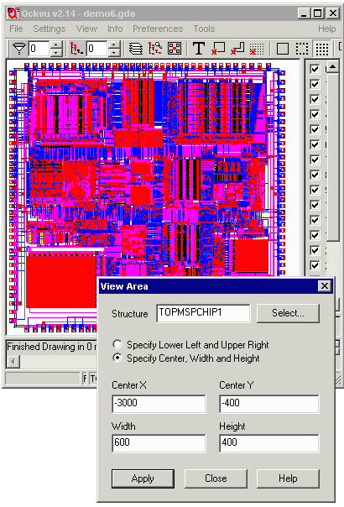
Task: Click the hierarchy nesting level icon
Action: [77, 49]
